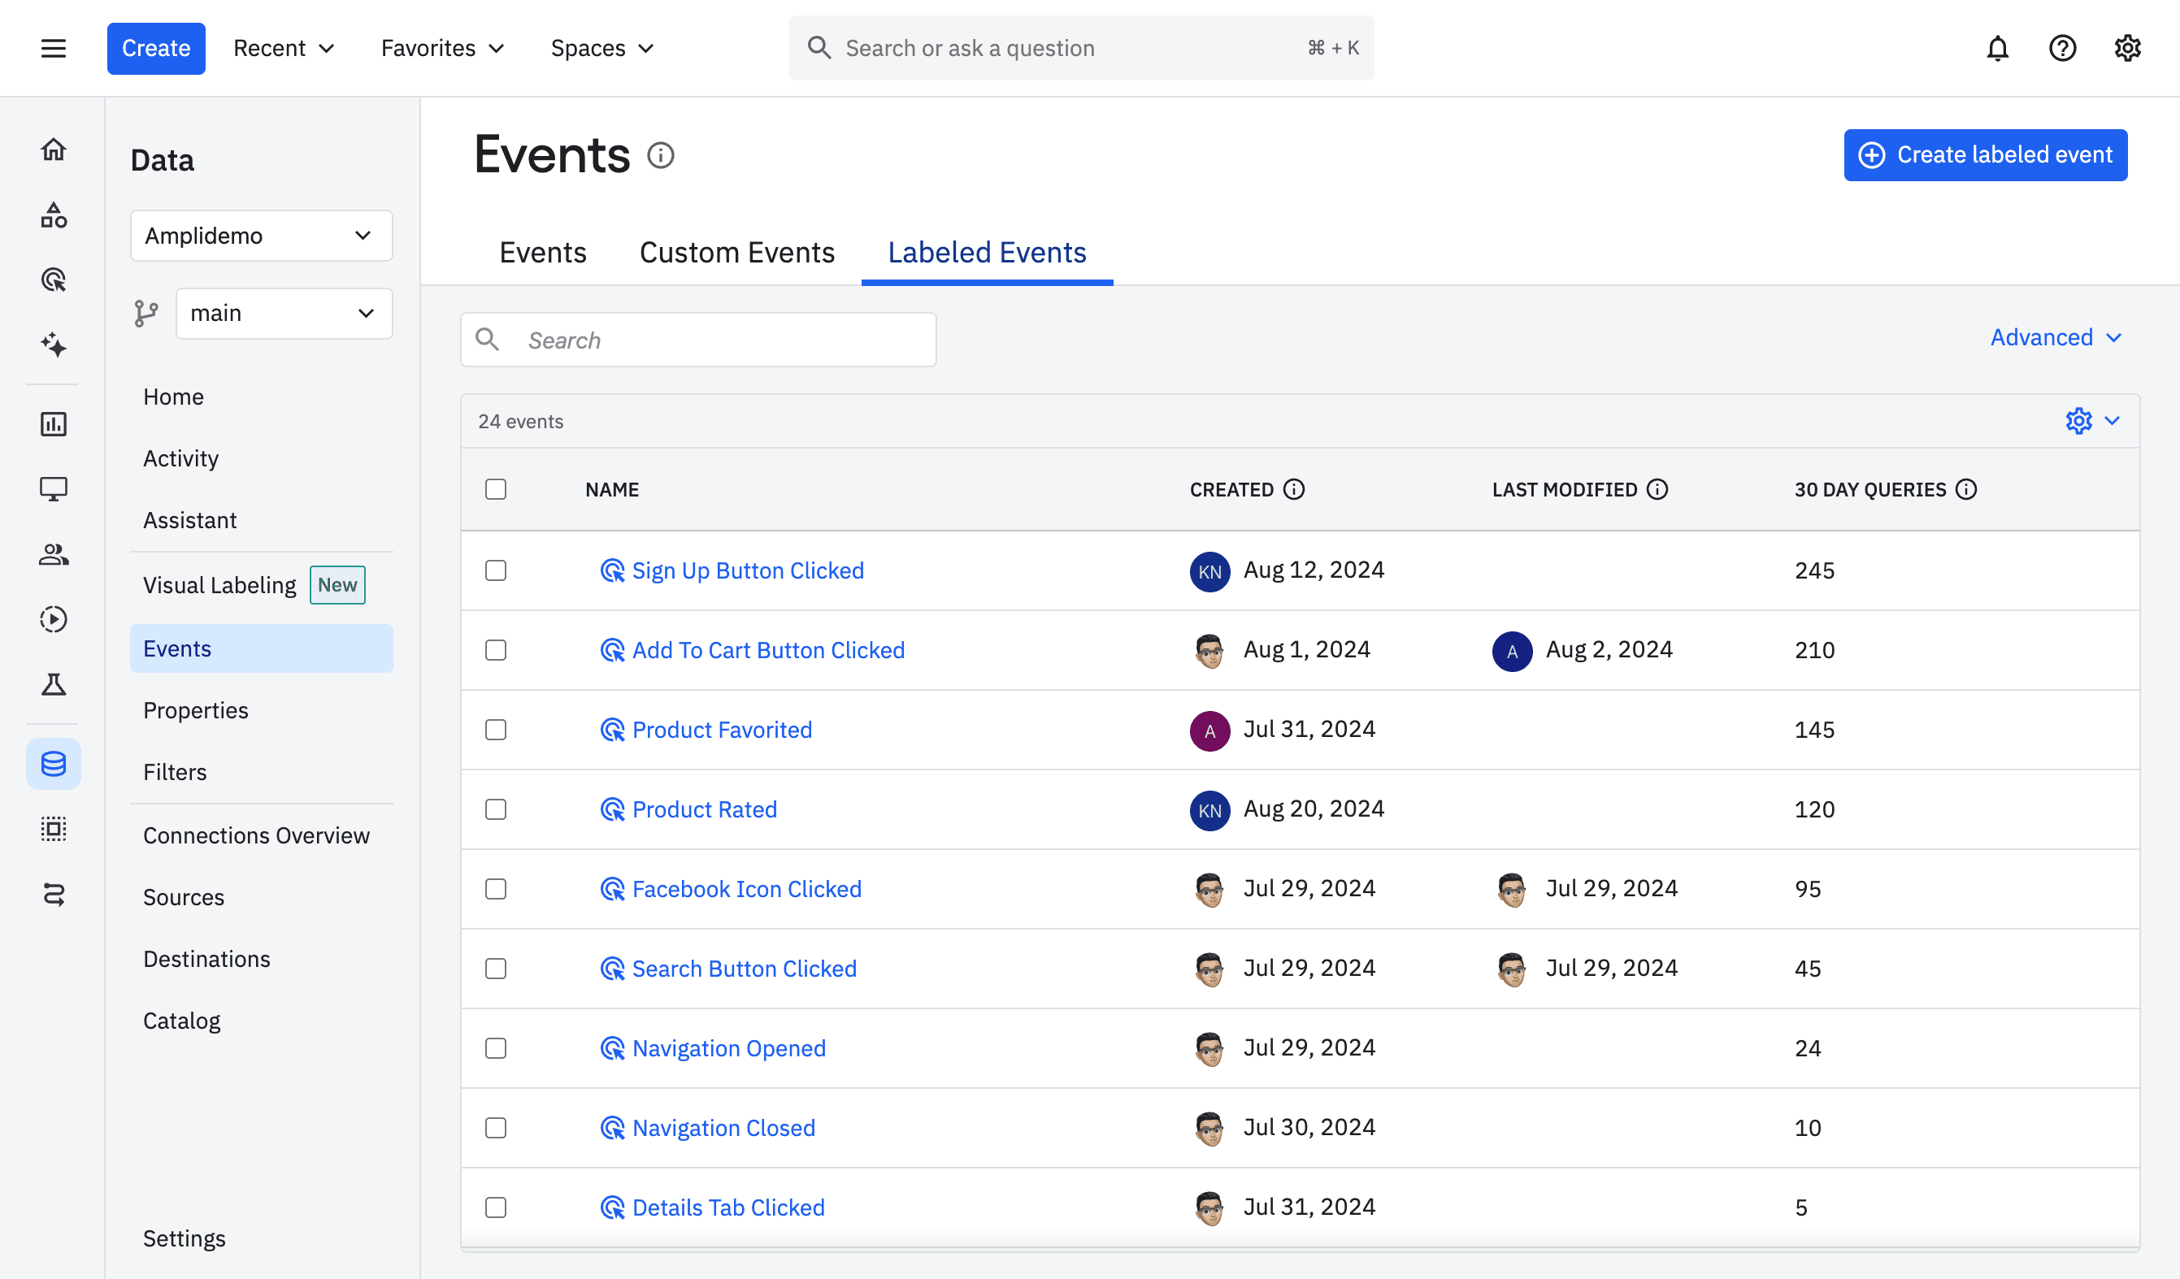The image size is (2180, 1279).
Task: Open the Spaces menu in the top bar
Action: (601, 48)
